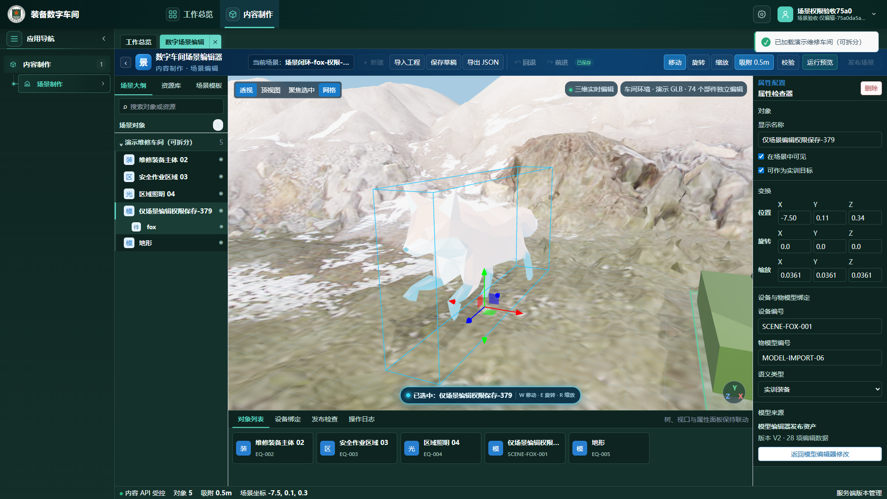Screen dimensions: 887x499
Task: Select the 区 icon of 安全作业区域 03 in the outline
Action: click(129, 177)
